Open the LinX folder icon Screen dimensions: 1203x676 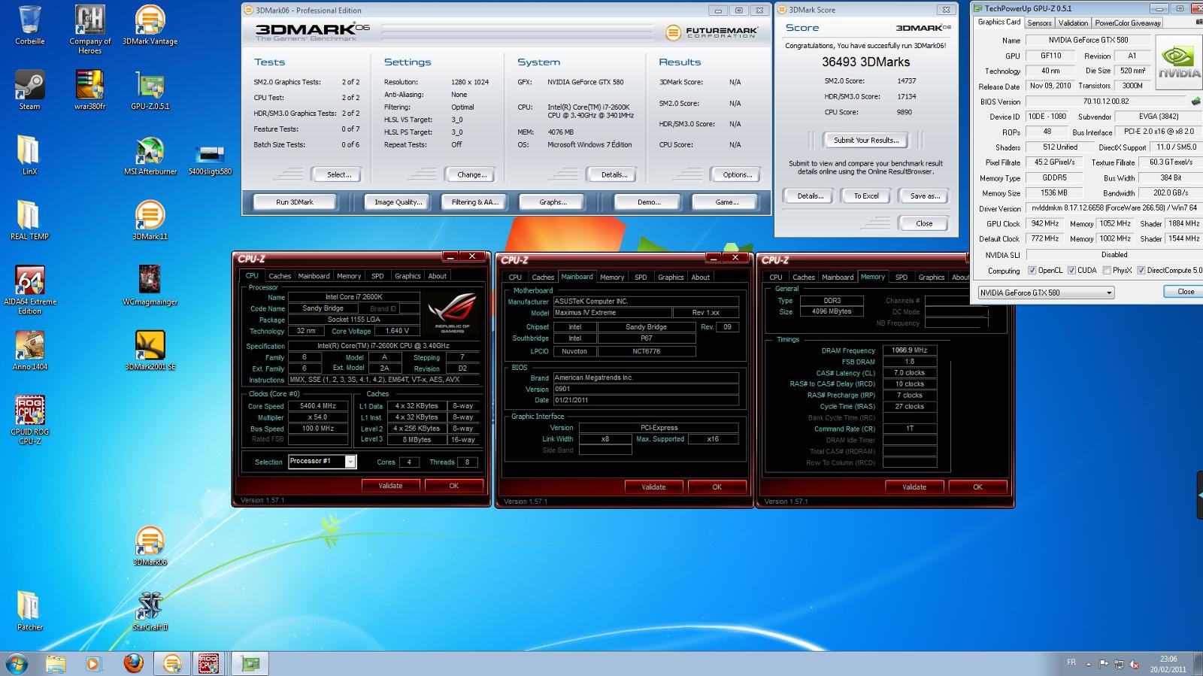click(x=29, y=156)
